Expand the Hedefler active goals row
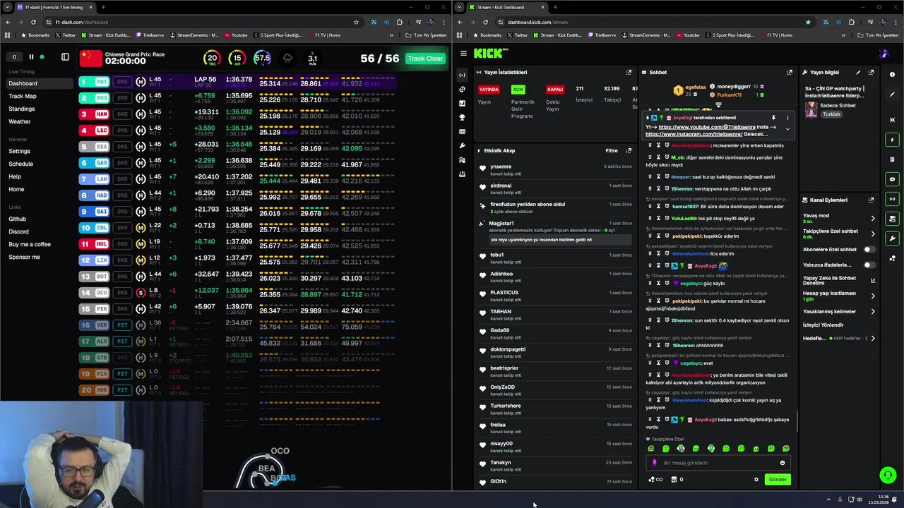This screenshot has height=508, width=904. (x=873, y=338)
